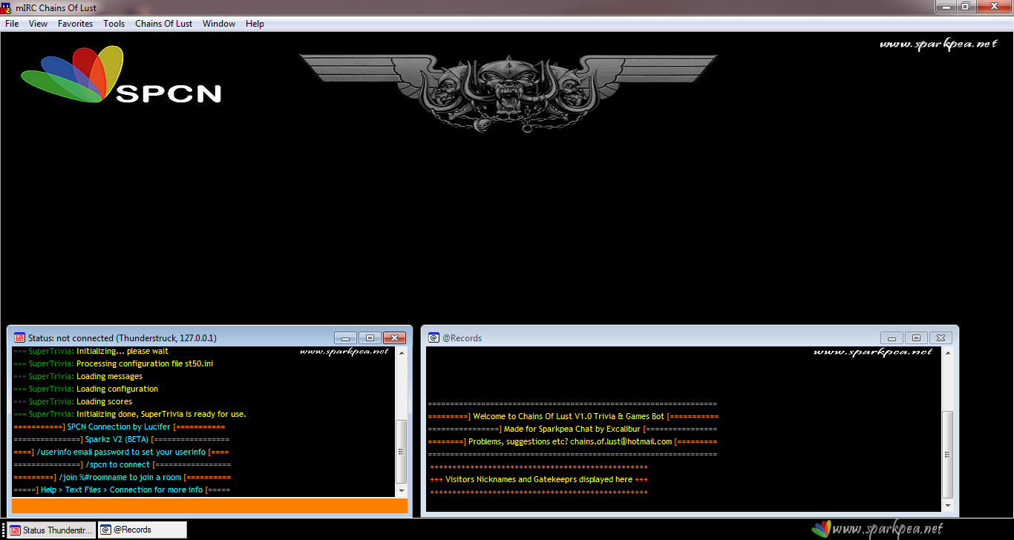The width and height of the screenshot is (1014, 540).
Task: Maximize the @Records window
Action: click(916, 337)
